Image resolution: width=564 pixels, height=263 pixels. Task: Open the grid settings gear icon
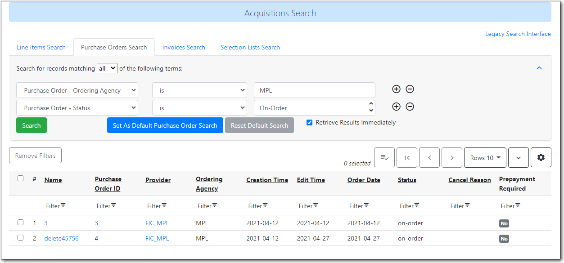click(541, 157)
